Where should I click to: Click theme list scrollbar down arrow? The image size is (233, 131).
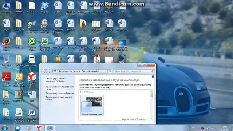click(x=151, y=119)
